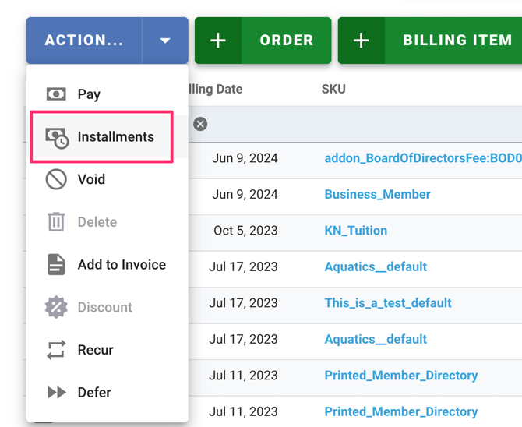Screen dimensions: 522x427
Task: Open the Business_Member SKU link
Action: [377, 194]
